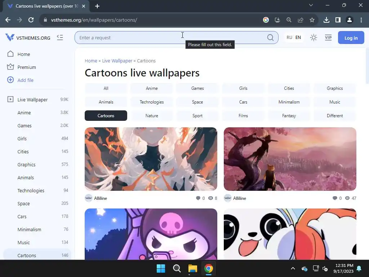The width and height of the screenshot is (369, 277).
Task: Click Alliline author under anime girl wallpaper
Action: click(100, 198)
